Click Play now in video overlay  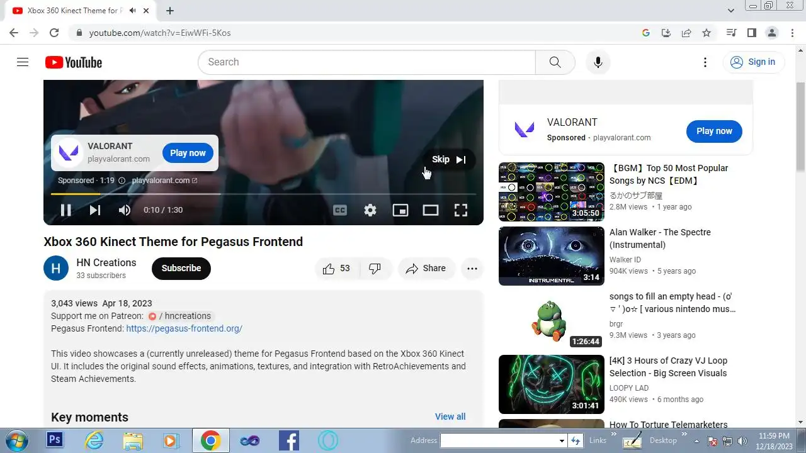188,153
